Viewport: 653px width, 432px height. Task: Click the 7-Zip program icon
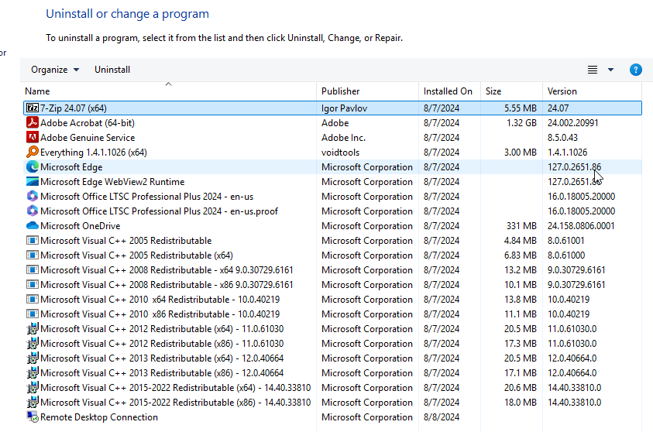(33, 108)
